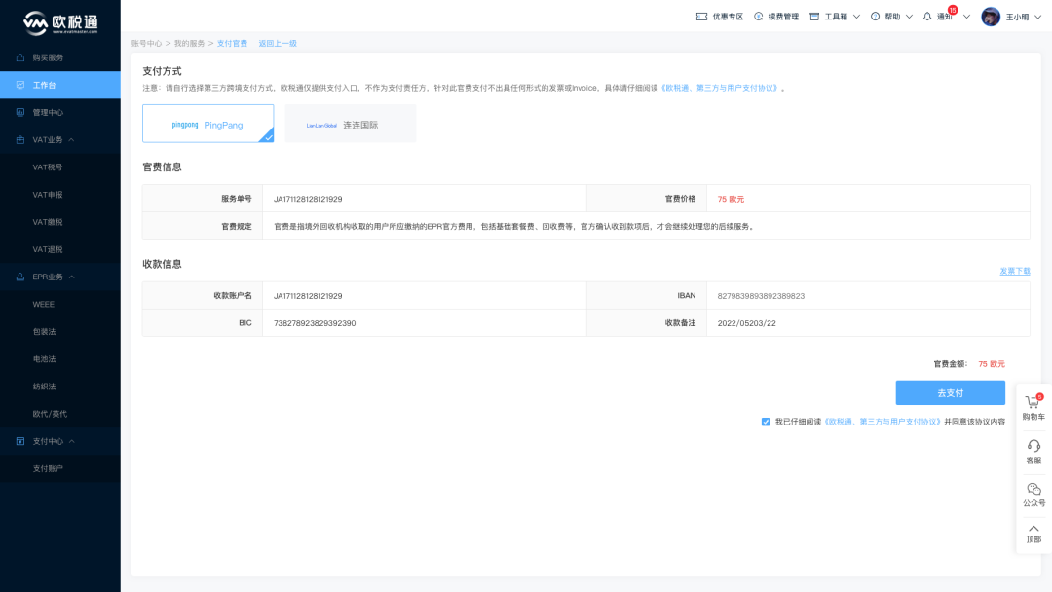Open the 发票下载 invoice download link
Screen dimensions: 1052x592
coord(1013,270)
